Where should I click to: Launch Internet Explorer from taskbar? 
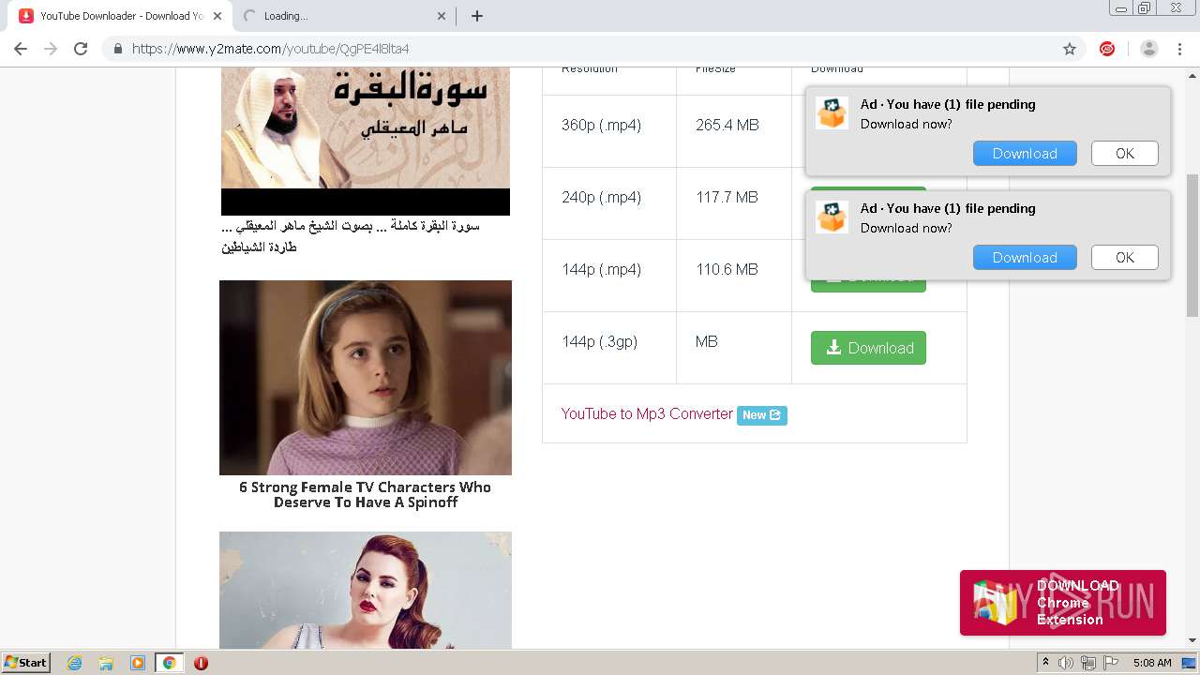pos(75,663)
